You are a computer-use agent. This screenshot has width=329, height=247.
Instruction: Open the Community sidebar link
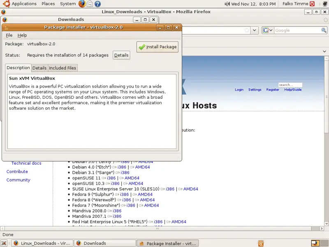[18, 180]
